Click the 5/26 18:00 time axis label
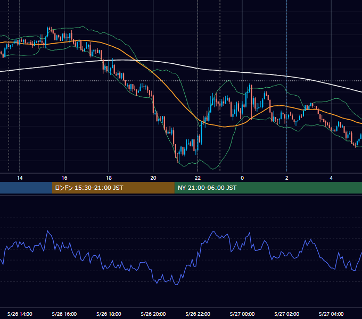 109,314
